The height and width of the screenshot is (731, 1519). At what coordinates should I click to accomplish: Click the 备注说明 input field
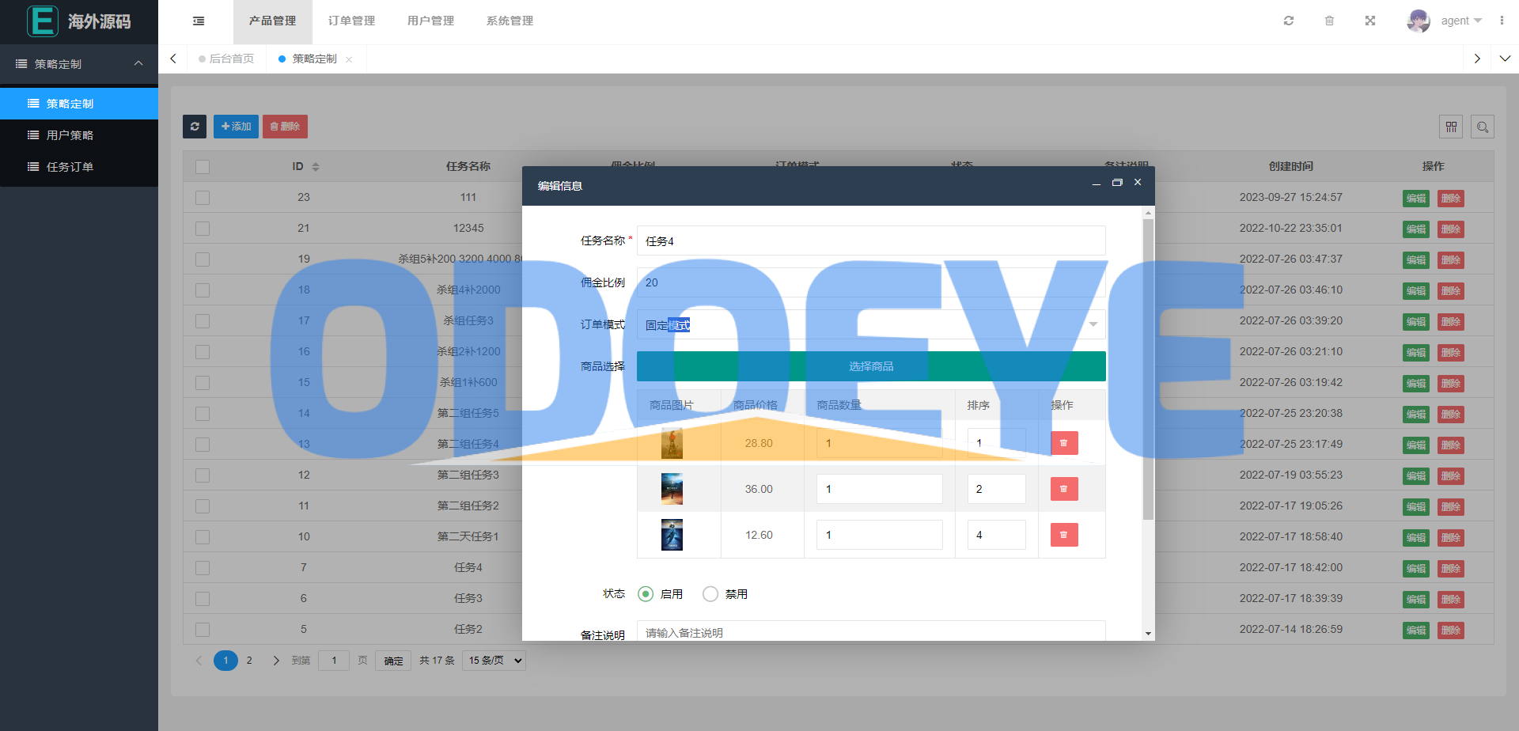tap(871, 631)
